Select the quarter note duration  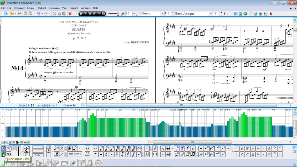tap(106, 148)
